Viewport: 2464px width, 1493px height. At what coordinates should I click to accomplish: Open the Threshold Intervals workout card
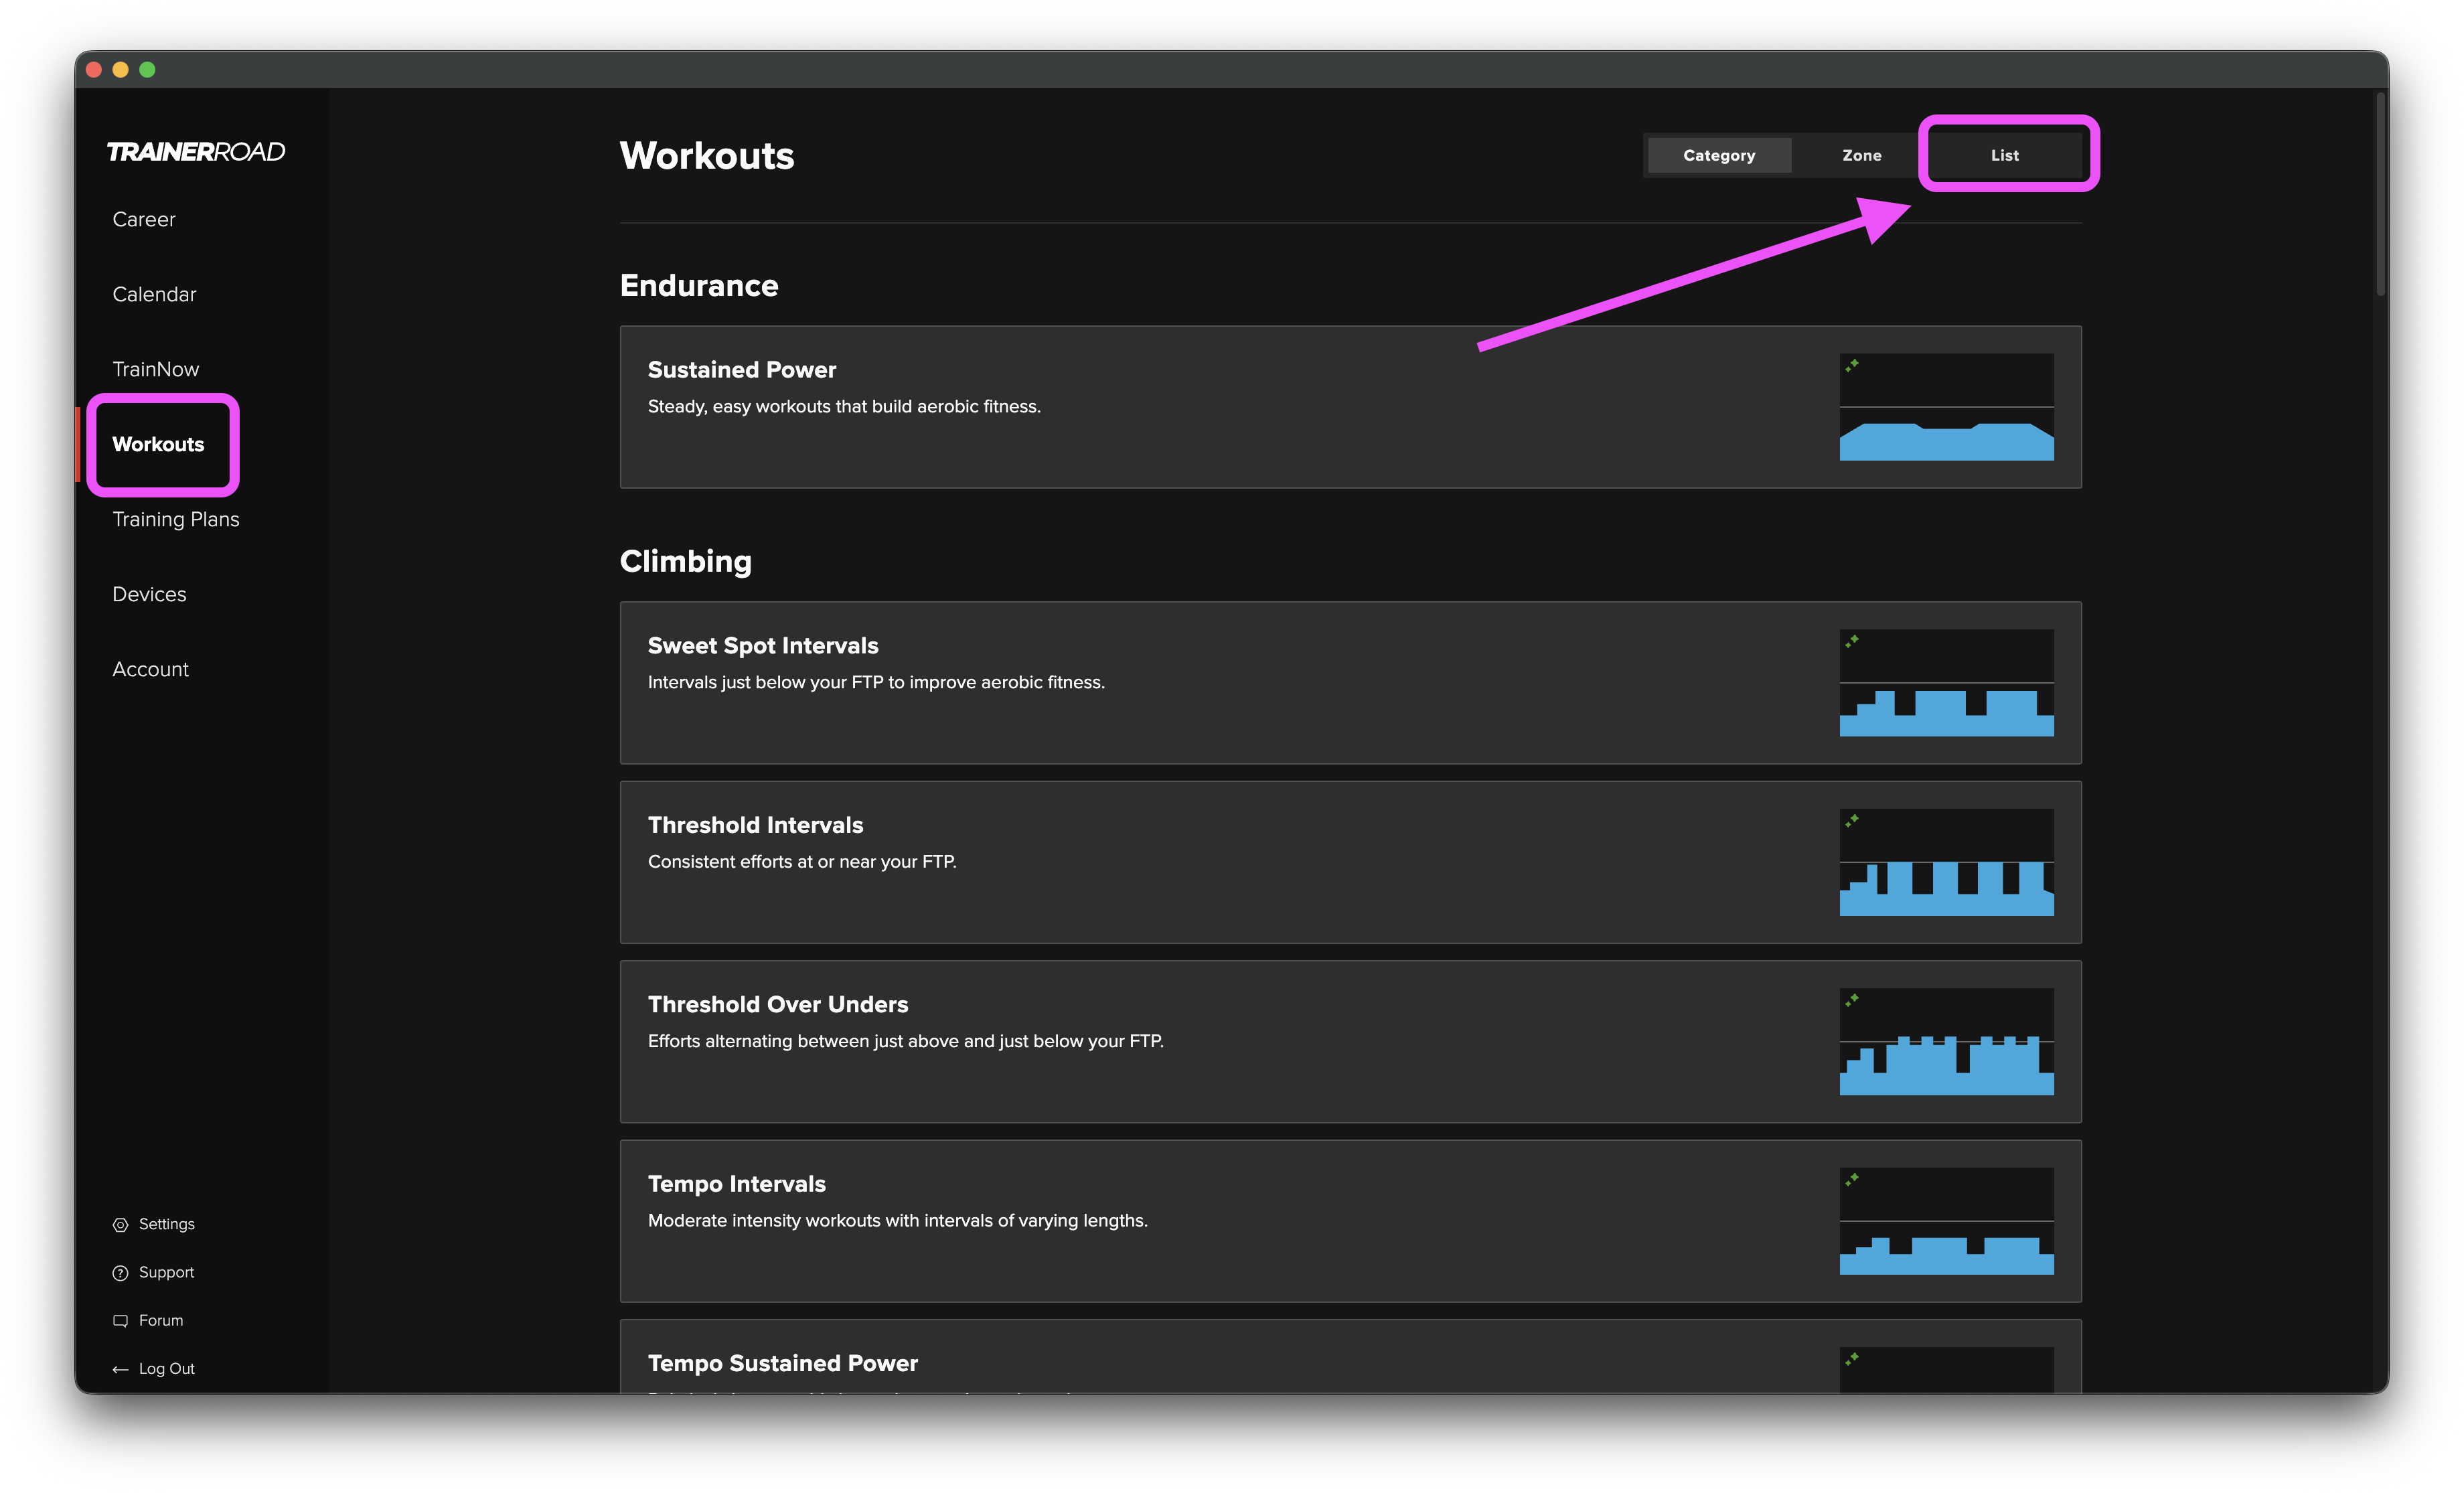pyautogui.click(x=1350, y=862)
